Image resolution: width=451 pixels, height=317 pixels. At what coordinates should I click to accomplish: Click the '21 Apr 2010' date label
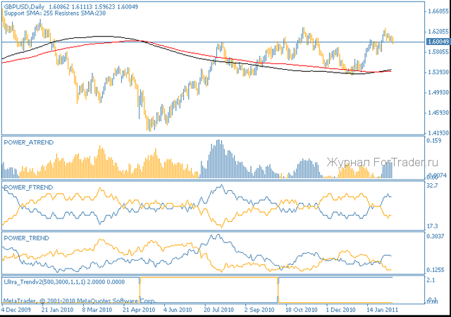click(x=139, y=310)
